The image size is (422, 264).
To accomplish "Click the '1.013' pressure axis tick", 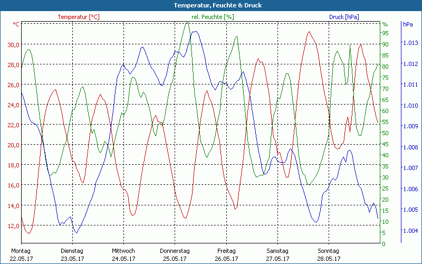I will [410, 43].
